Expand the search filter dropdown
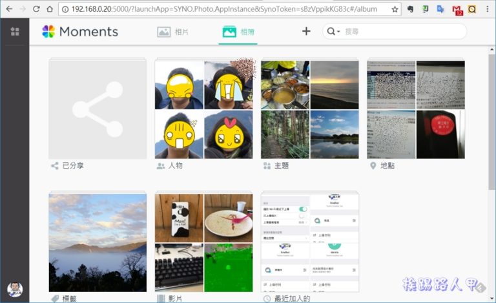This screenshot has height=303, width=496. pyautogui.click(x=333, y=32)
